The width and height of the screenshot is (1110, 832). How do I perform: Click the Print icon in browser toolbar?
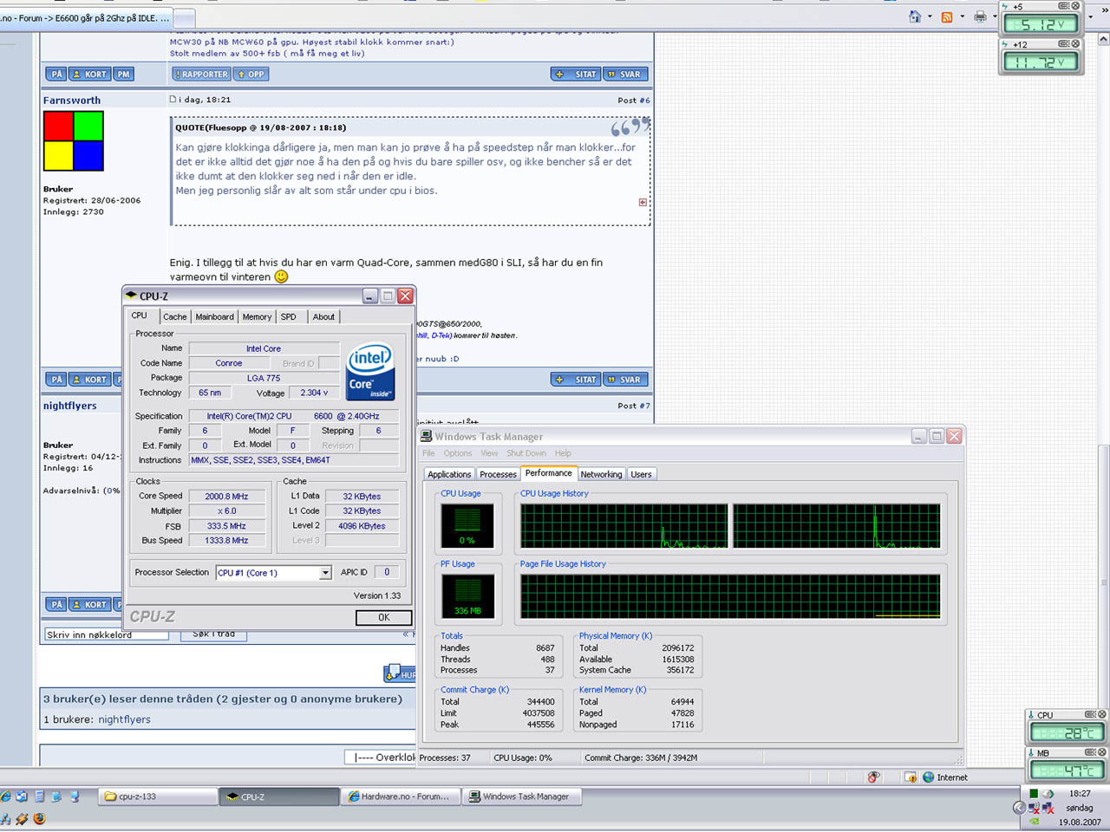coord(980,16)
